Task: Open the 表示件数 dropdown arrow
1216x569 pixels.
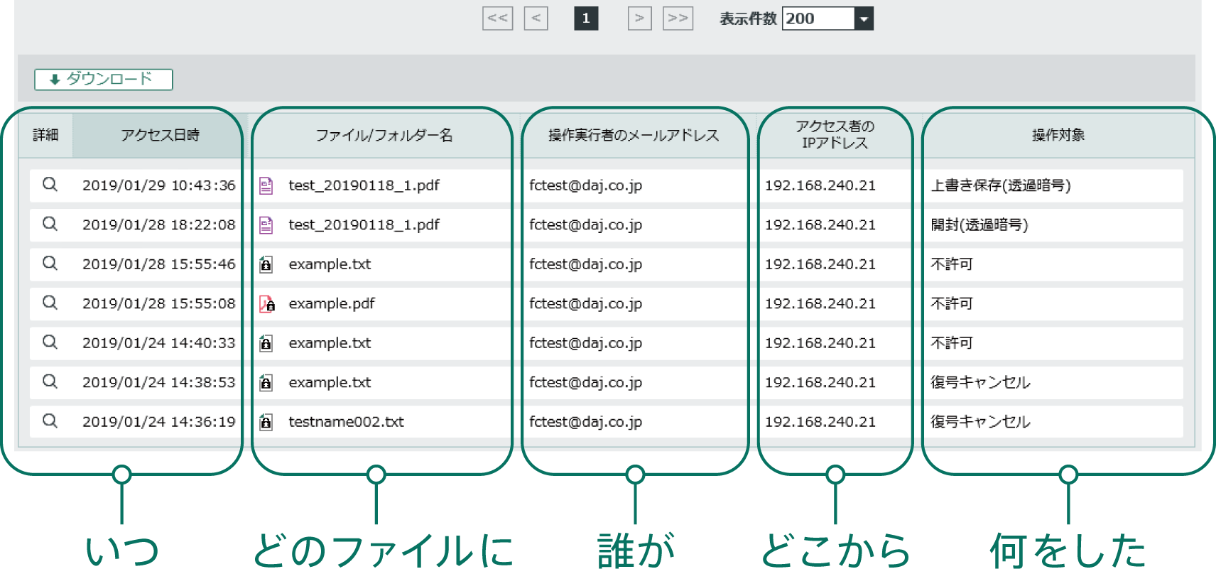Action: (864, 18)
